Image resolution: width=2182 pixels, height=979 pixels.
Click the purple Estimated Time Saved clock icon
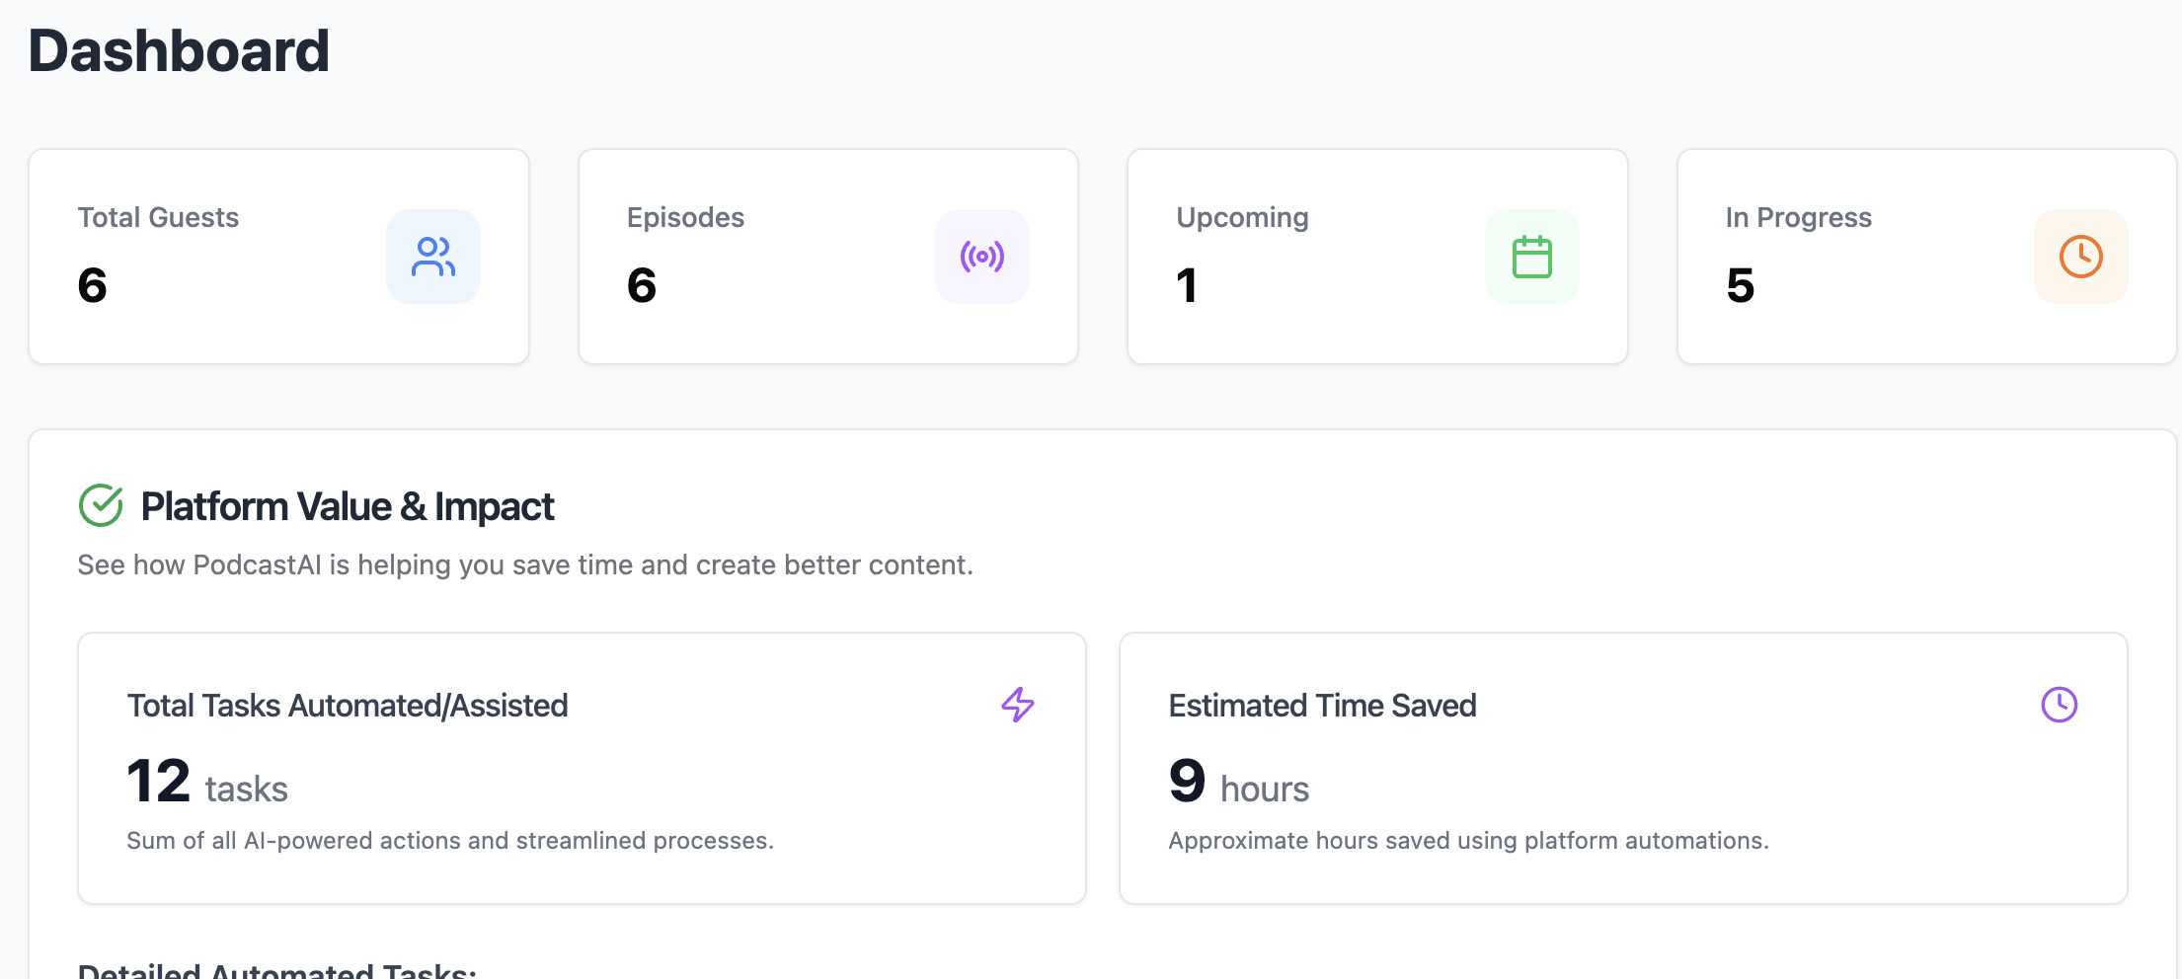coord(2059,705)
